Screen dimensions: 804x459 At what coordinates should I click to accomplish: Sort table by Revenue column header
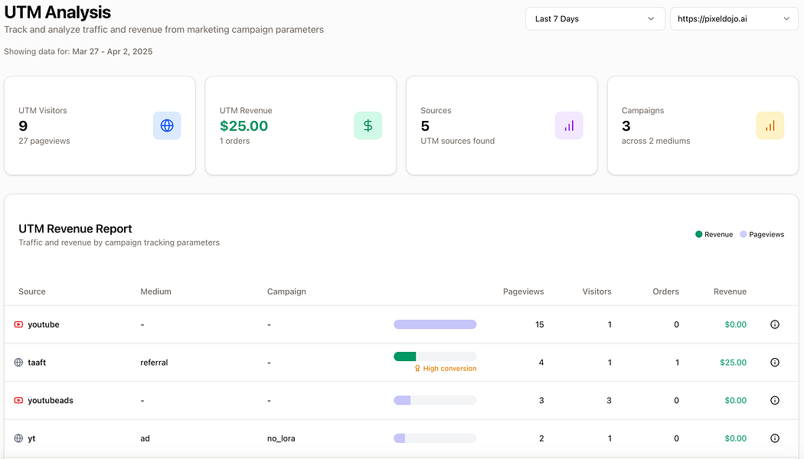tap(730, 291)
